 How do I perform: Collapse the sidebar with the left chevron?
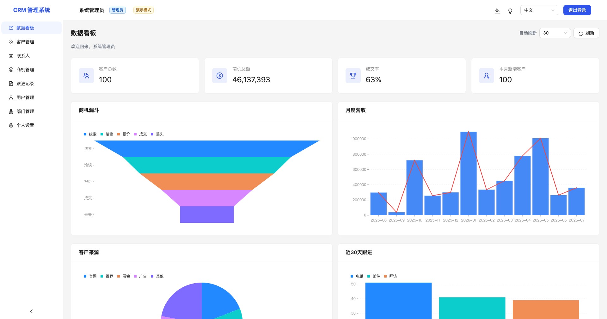[32, 311]
